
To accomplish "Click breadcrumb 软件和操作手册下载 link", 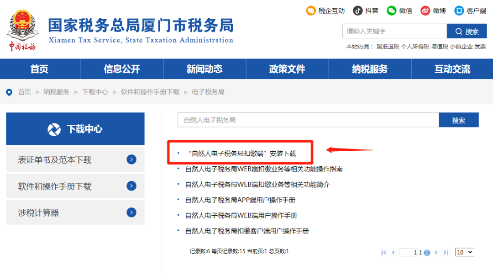I will pos(150,92).
